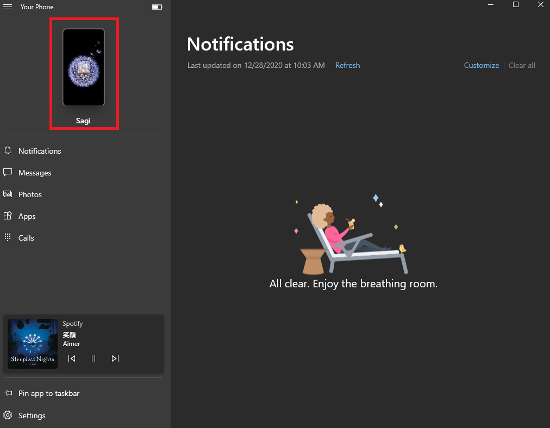The width and height of the screenshot is (550, 428).
Task: Click the Aimer artist name
Action: [71, 344]
